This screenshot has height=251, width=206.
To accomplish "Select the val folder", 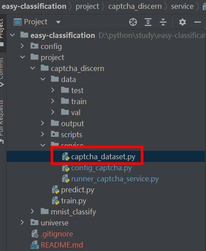I will (76, 112).
